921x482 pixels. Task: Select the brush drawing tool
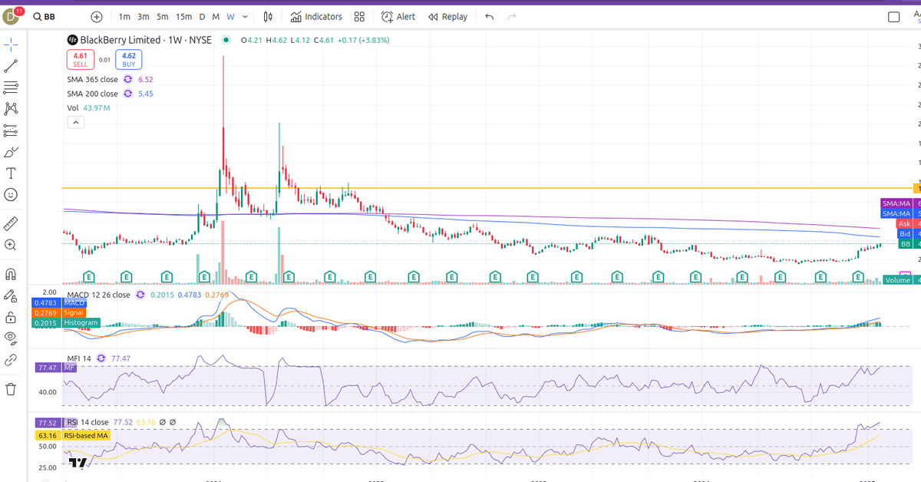coord(11,152)
